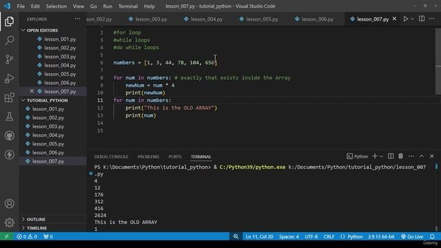Run Python file with play button

coord(406,19)
